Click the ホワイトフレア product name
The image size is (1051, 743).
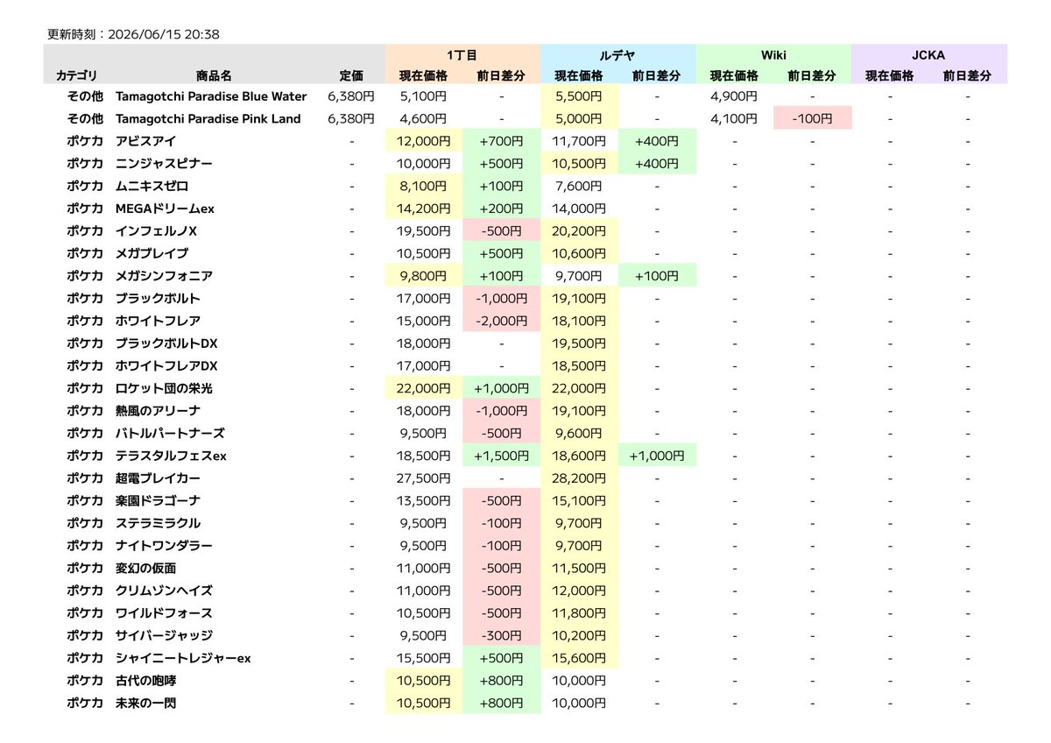coord(158,322)
